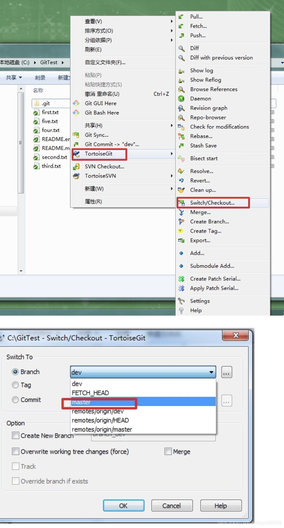Click the OK button
The image size is (284, 528).
(x=124, y=505)
